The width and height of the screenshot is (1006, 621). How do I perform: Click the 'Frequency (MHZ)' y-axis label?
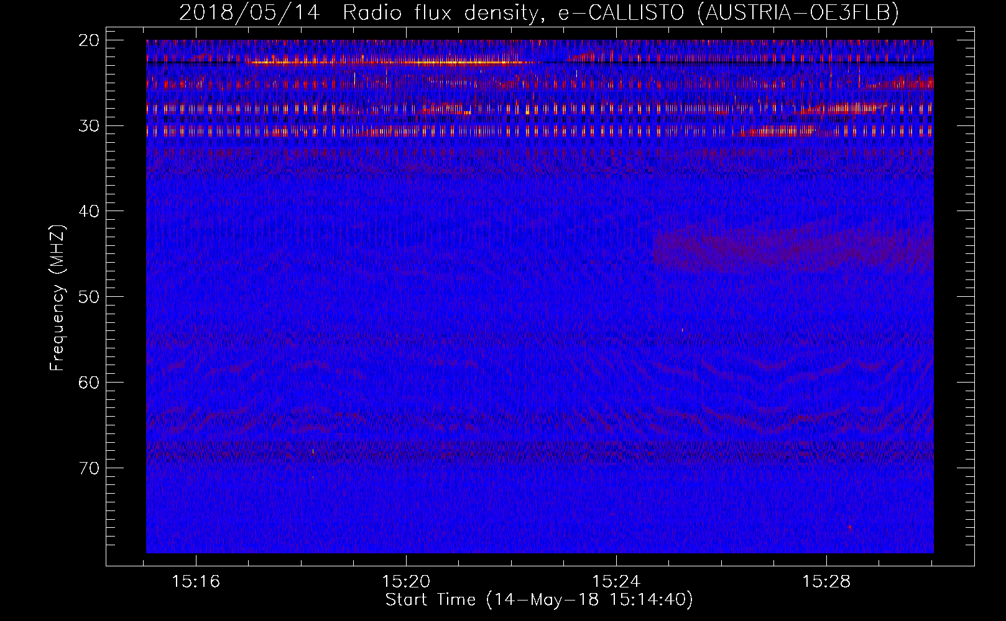57,297
